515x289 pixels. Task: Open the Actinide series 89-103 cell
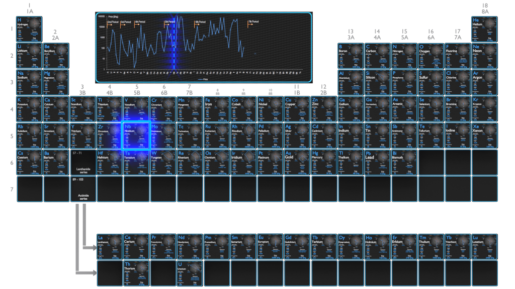click(82, 189)
